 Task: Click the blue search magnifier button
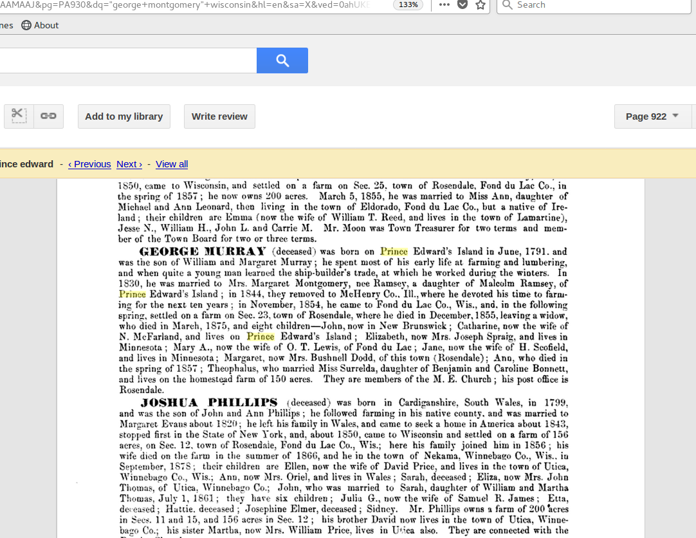click(x=282, y=60)
